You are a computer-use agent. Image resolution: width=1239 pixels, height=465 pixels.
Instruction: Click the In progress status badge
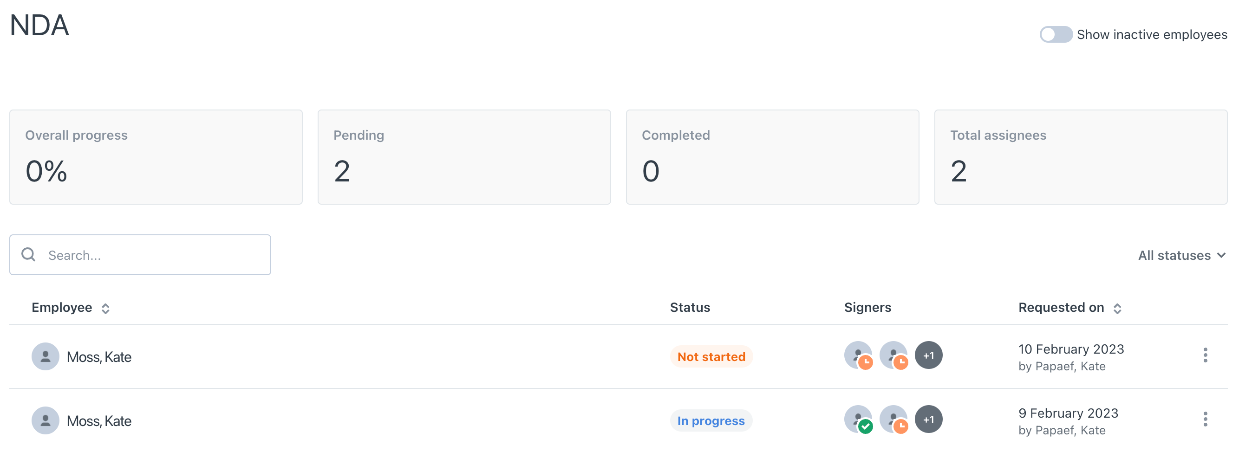(x=711, y=421)
